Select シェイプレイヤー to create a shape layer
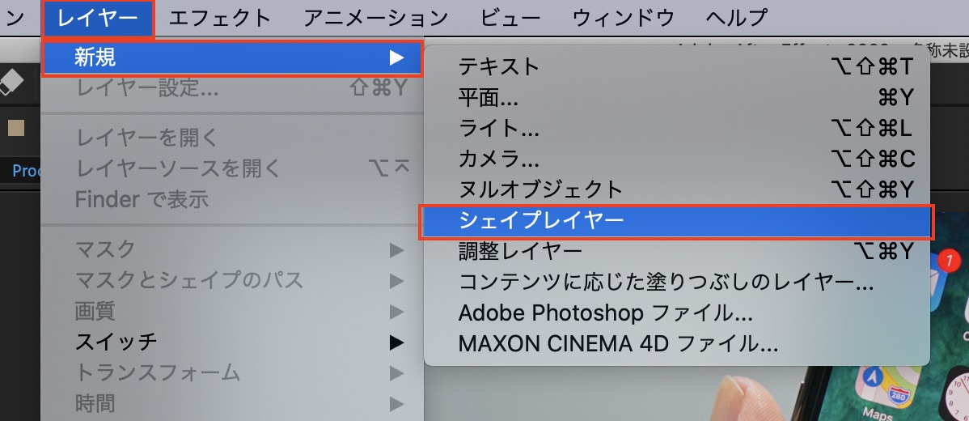 pyautogui.click(x=677, y=221)
